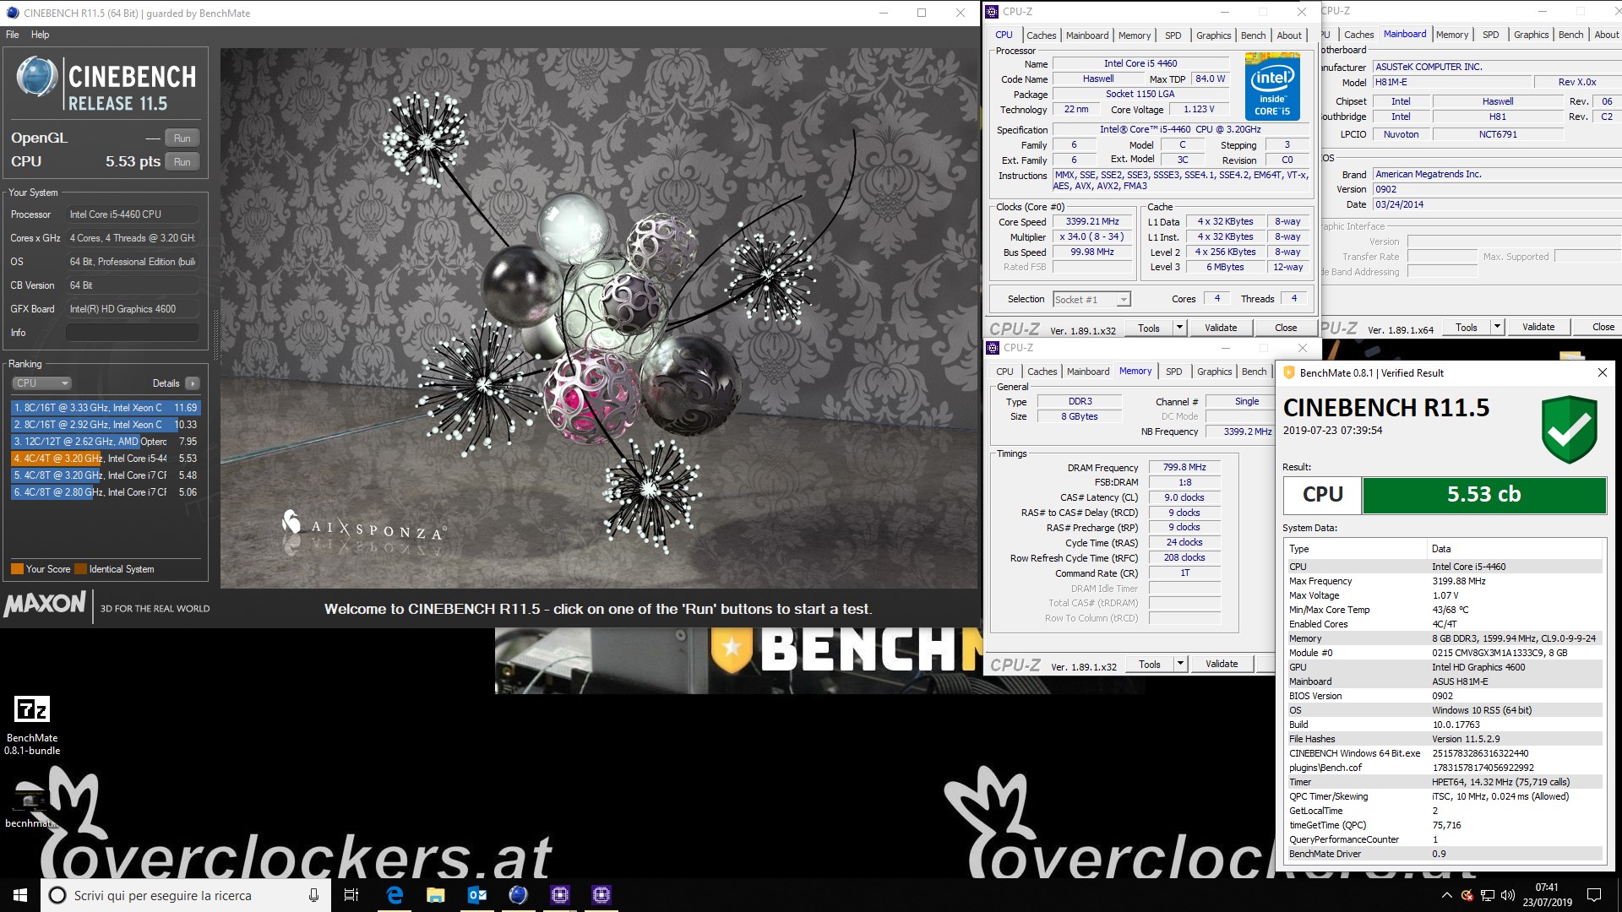The height and width of the screenshot is (912, 1622).
Task: Select the File Hashes row in System Data
Action: point(1443,739)
